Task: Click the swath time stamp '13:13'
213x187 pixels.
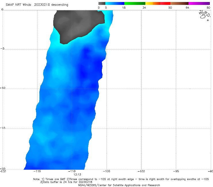Action: pos(77,175)
